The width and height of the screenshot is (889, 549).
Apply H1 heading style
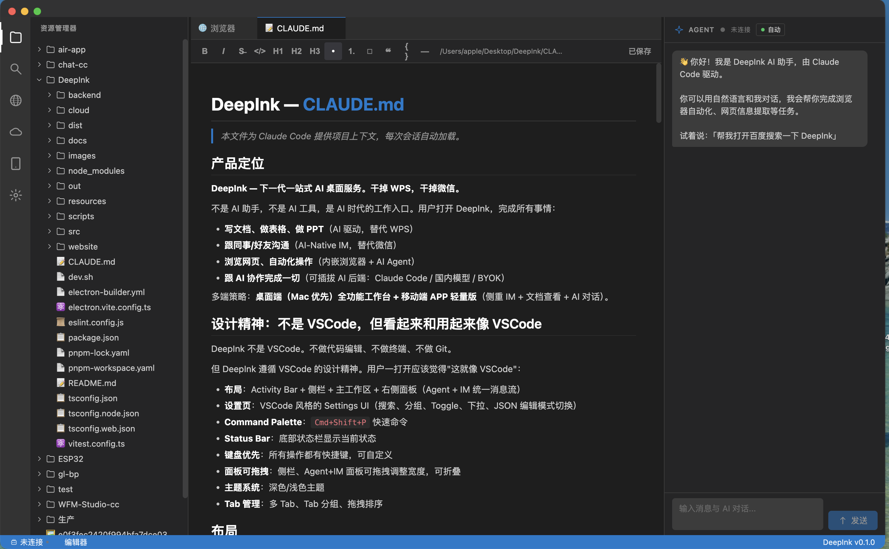(278, 51)
